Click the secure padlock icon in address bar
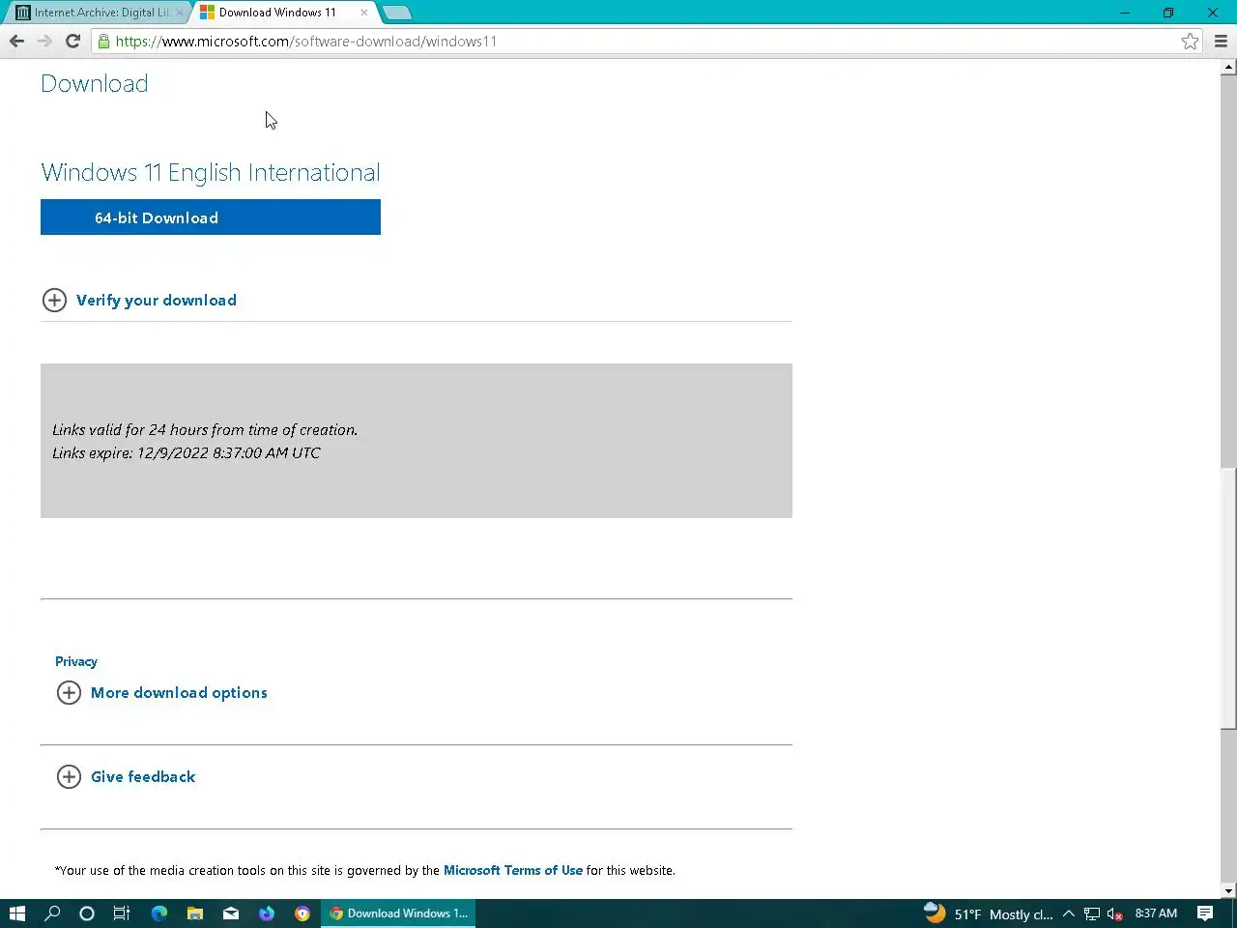The width and height of the screenshot is (1237, 928). (103, 41)
